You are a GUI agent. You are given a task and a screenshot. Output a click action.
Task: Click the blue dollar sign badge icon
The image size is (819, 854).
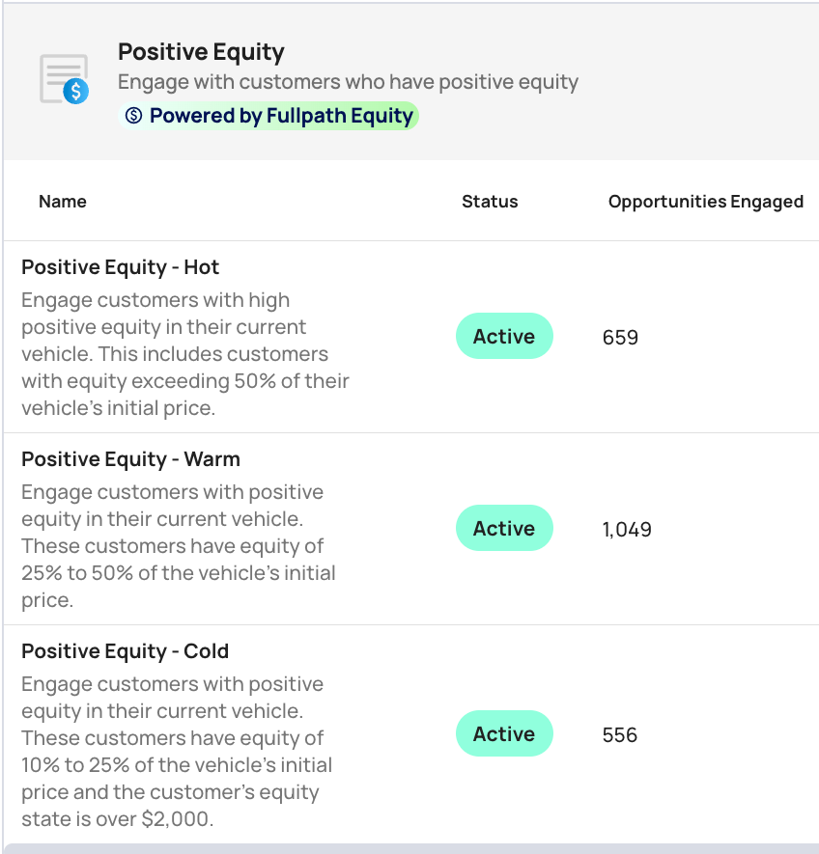[73, 94]
